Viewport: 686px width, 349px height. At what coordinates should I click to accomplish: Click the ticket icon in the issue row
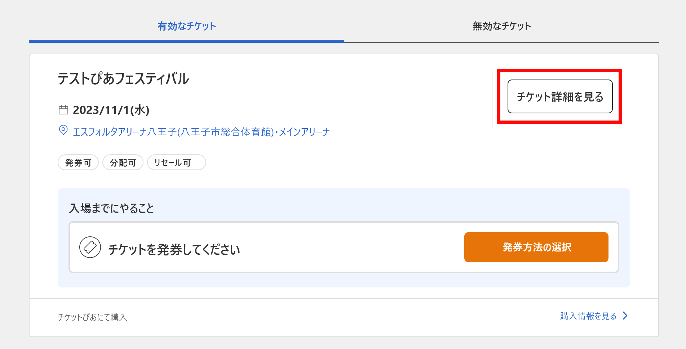coord(90,247)
